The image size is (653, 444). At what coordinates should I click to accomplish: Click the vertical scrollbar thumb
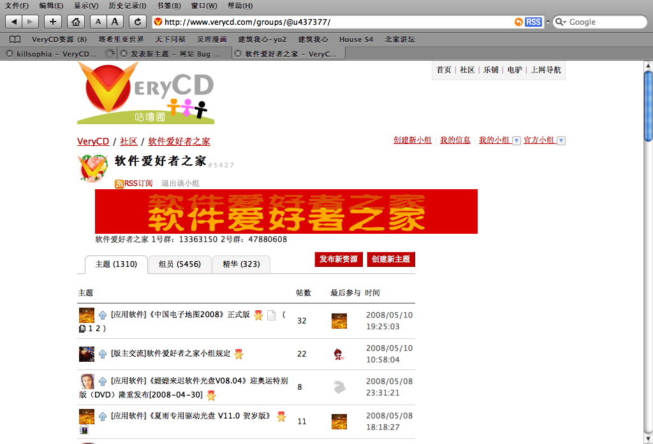(x=648, y=106)
